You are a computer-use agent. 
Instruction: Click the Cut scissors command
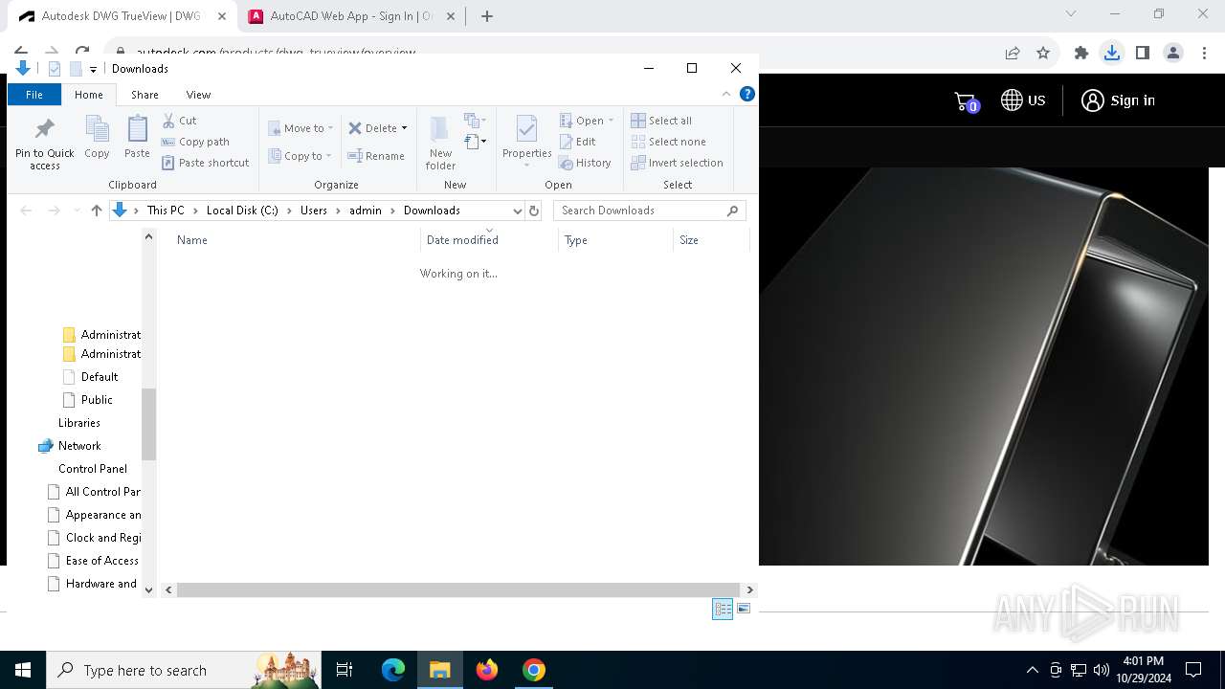point(180,121)
